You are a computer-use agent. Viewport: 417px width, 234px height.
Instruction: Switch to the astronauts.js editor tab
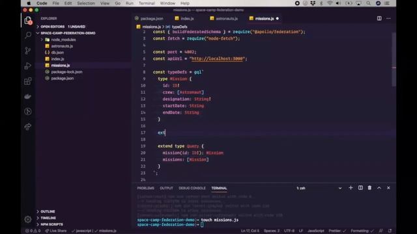point(224,19)
